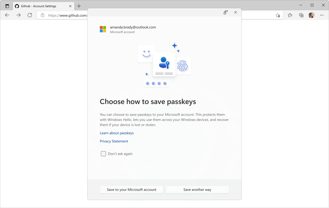Screen dimensions: 329x208
Task: Click the forward navigation arrow
Action: click(x=18, y=15)
